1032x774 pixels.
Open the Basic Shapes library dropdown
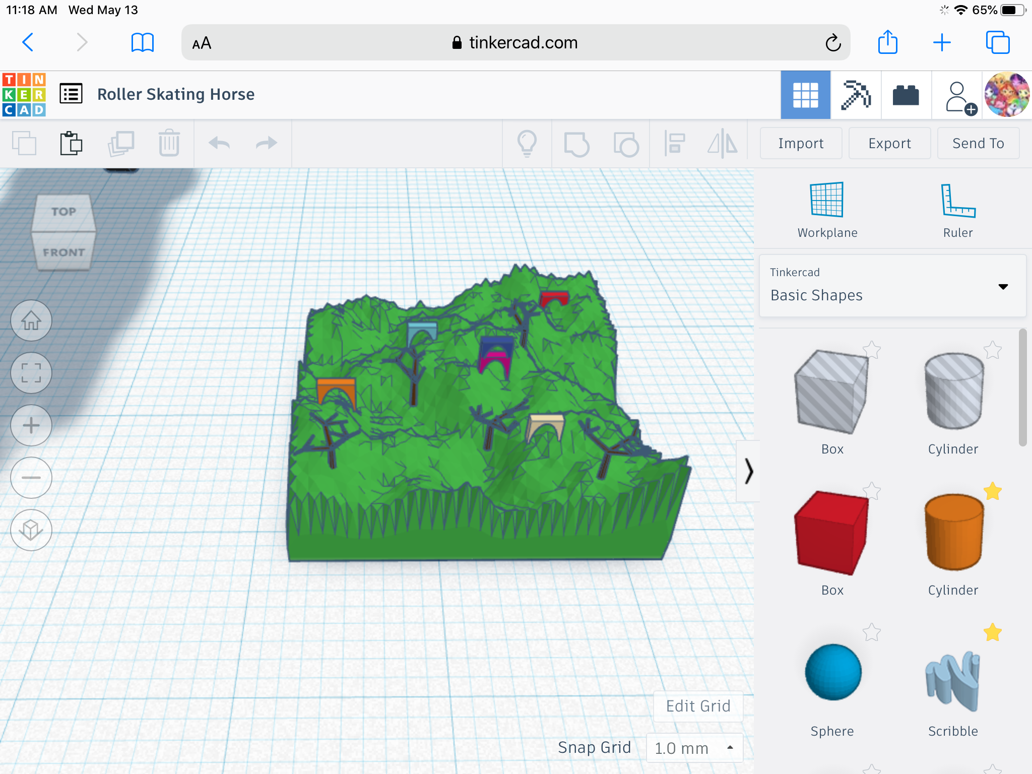click(x=892, y=286)
